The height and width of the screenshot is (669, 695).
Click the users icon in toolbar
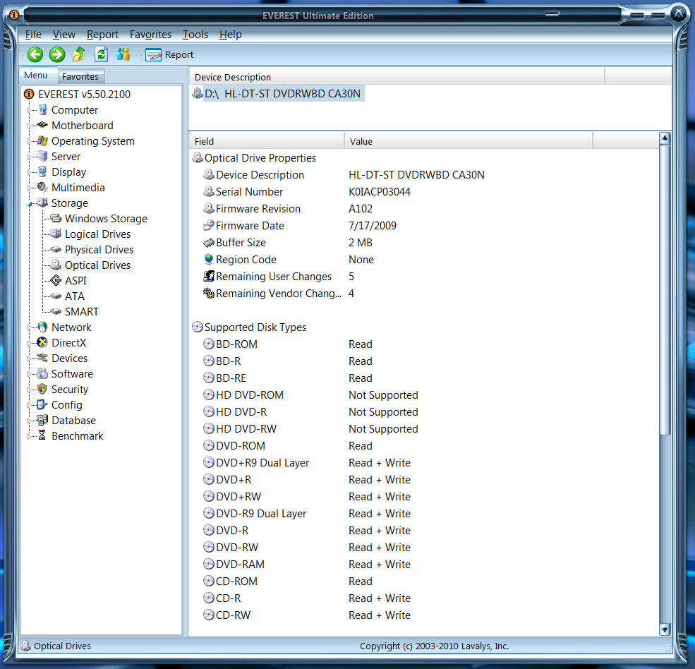(123, 54)
